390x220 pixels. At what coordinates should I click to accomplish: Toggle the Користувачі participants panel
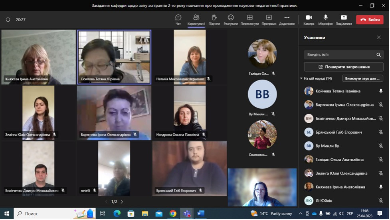(x=196, y=20)
